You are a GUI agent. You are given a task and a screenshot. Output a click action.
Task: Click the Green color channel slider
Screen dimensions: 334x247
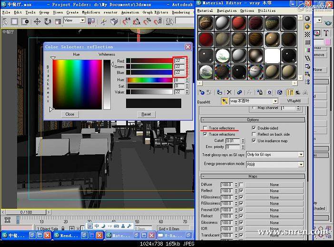coord(148,67)
